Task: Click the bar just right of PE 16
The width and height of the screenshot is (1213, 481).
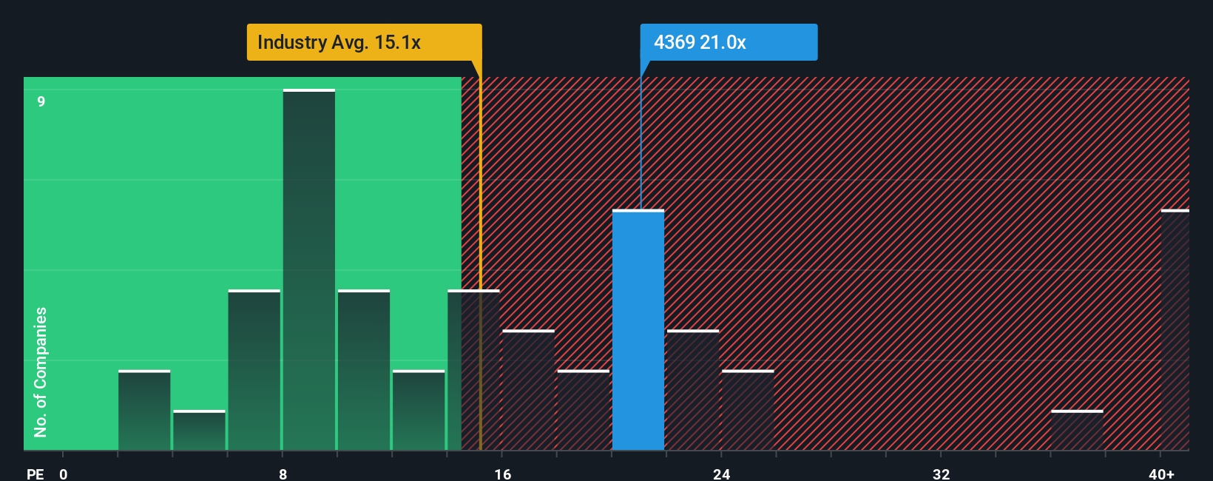Action: (528, 390)
